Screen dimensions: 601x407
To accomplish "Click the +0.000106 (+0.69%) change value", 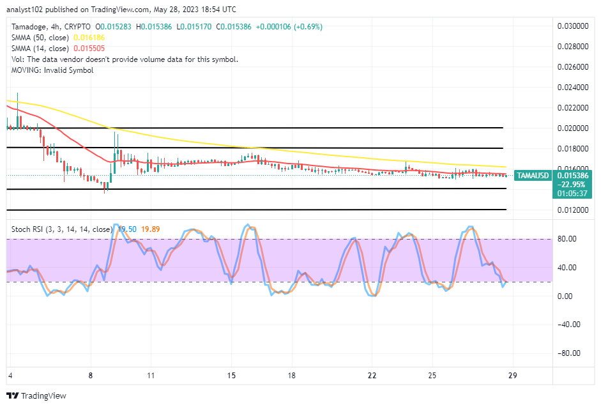I will pyautogui.click(x=289, y=27).
